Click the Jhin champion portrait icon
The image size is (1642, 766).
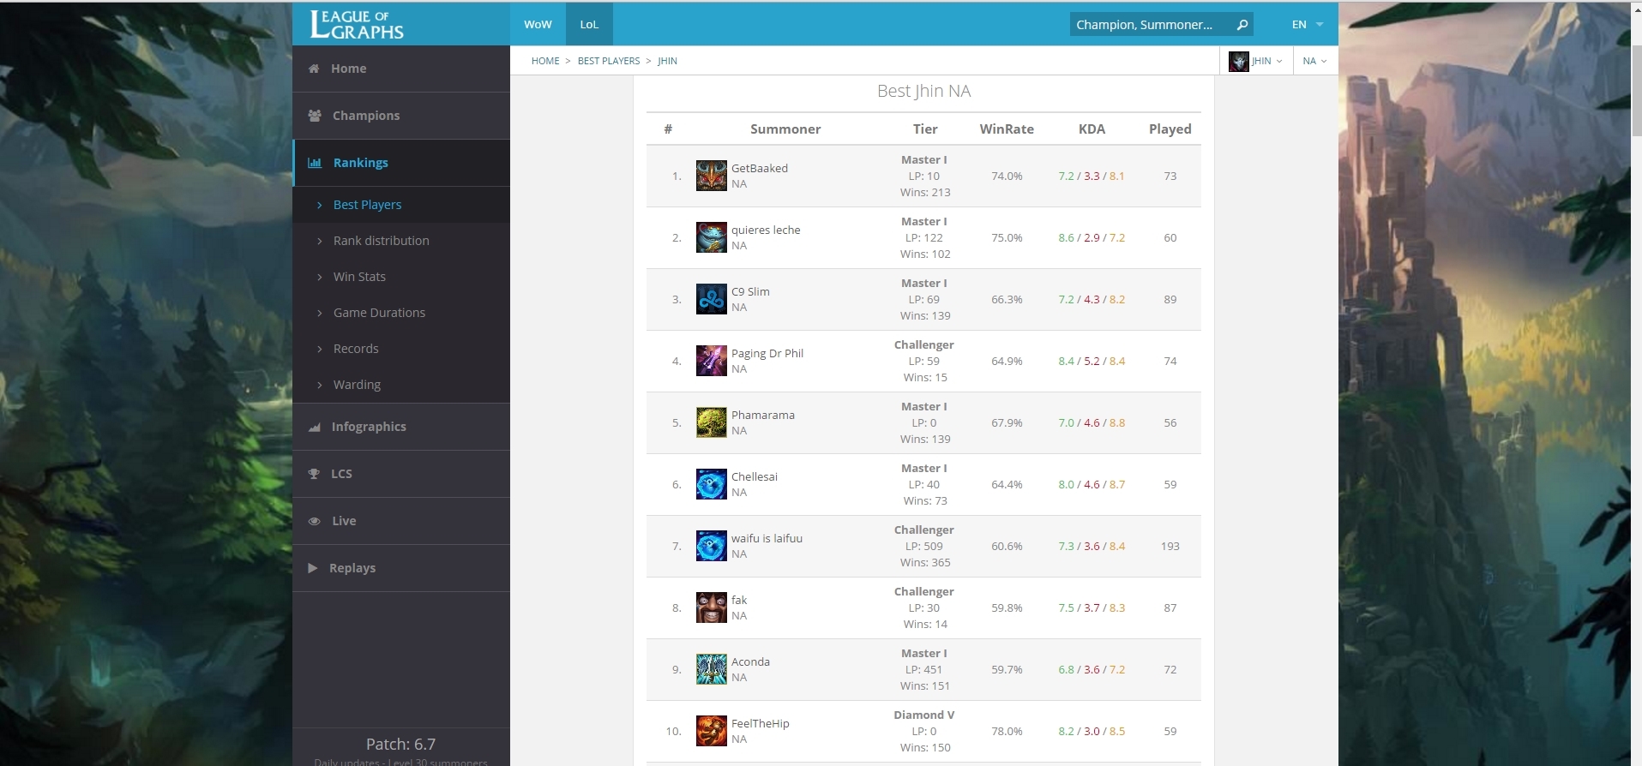1238,61
